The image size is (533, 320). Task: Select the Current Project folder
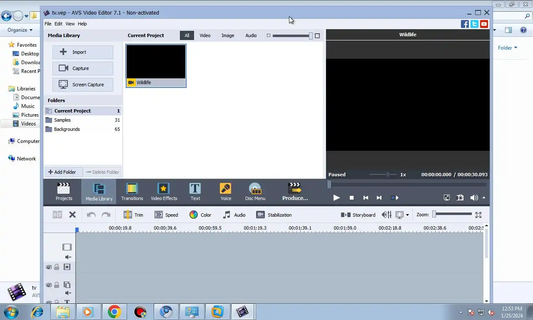point(83,111)
